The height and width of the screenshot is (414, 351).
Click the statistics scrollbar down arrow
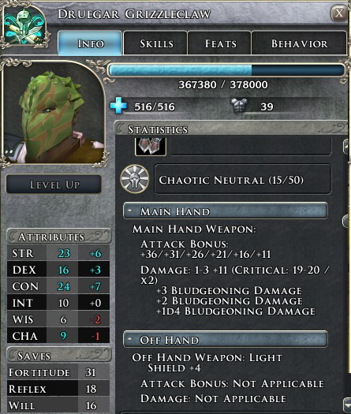point(347,405)
